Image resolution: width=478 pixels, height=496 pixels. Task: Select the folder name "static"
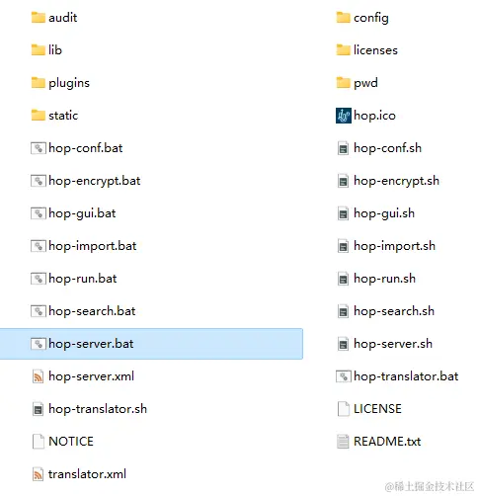pos(63,116)
